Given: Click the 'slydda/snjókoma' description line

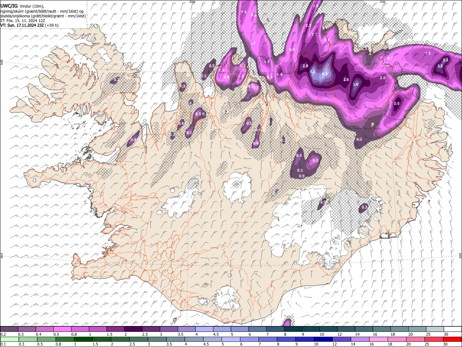Looking at the screenshot, I should tap(43, 16).
